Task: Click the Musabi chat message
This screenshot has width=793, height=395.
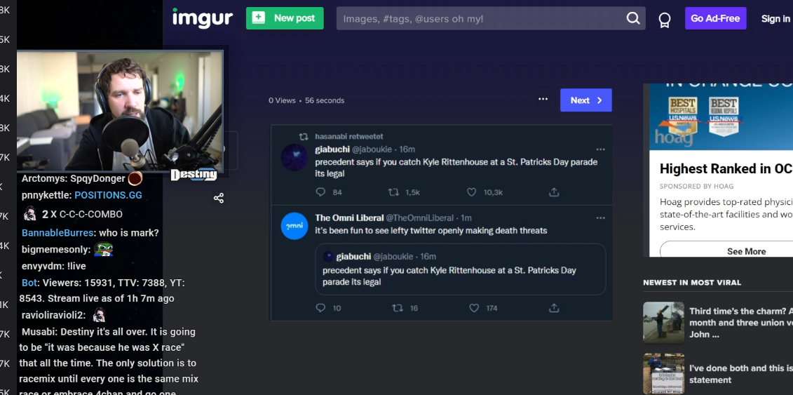Action: pyautogui.click(x=108, y=362)
